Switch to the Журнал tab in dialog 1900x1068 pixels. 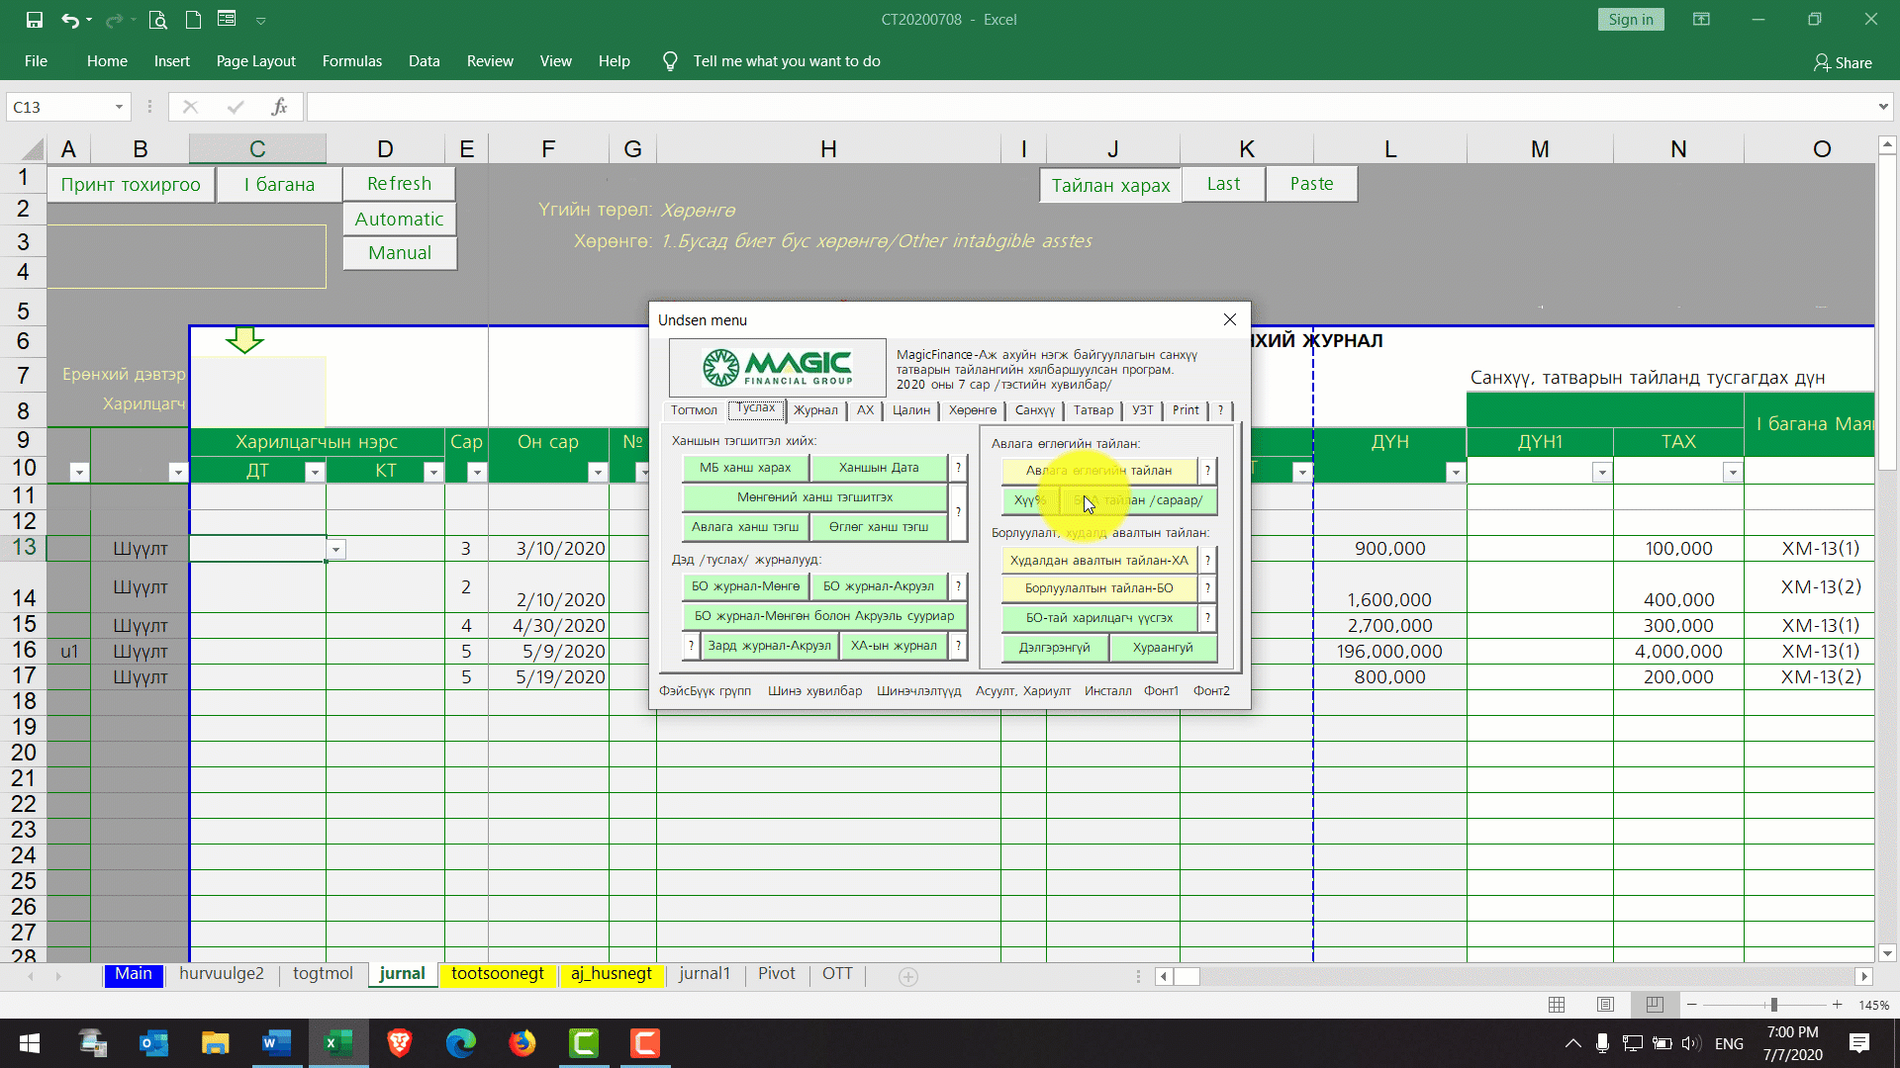click(x=815, y=410)
